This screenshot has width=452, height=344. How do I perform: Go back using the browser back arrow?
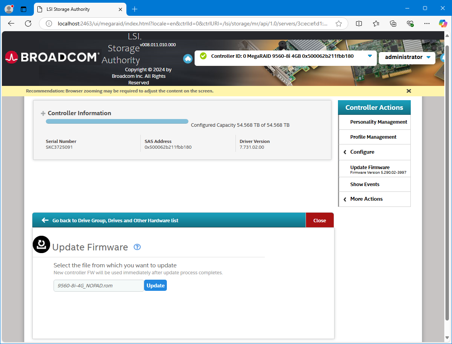click(11, 23)
